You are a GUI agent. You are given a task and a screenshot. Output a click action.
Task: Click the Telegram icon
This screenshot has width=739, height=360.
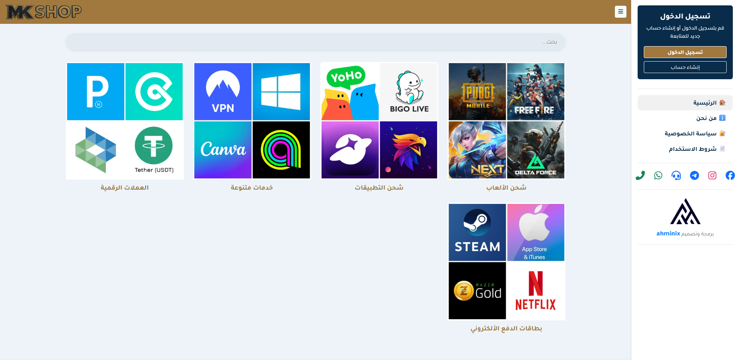point(694,175)
